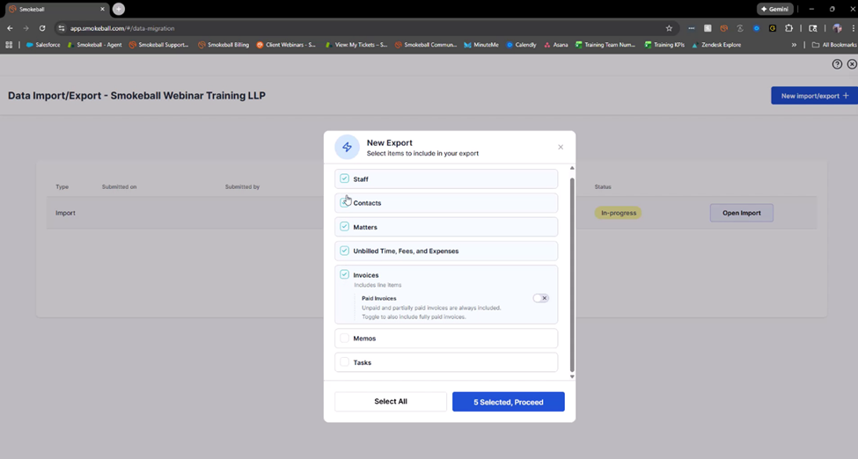Uncheck the Staff checkbox
Screen dimensions: 858x459
(x=345, y=178)
